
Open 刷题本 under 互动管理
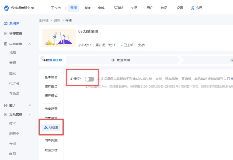click(x=14, y=133)
